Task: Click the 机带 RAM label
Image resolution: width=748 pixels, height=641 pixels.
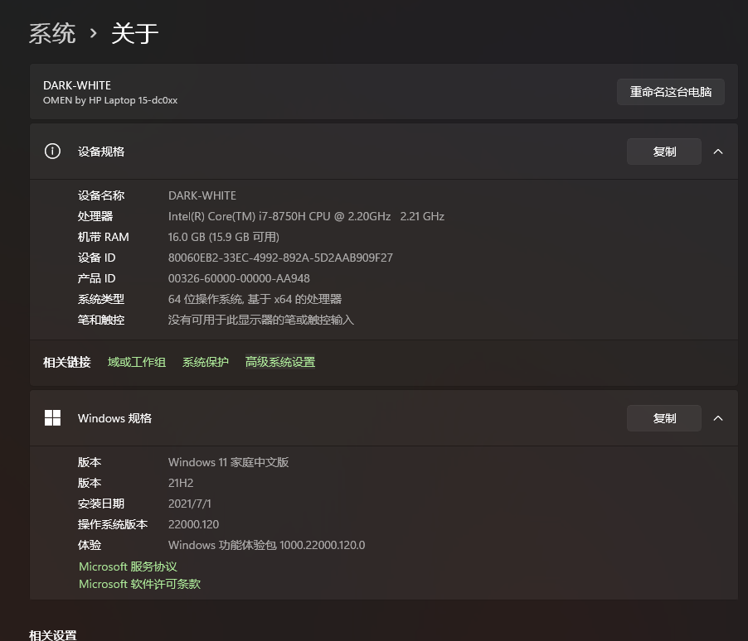Action: [x=104, y=237]
